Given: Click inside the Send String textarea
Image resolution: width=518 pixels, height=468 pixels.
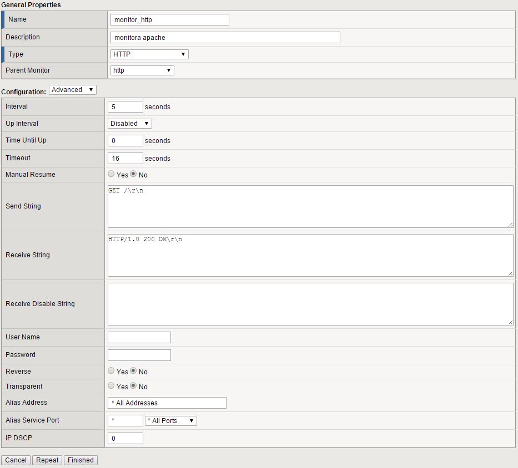Looking at the screenshot, I should [310, 206].
